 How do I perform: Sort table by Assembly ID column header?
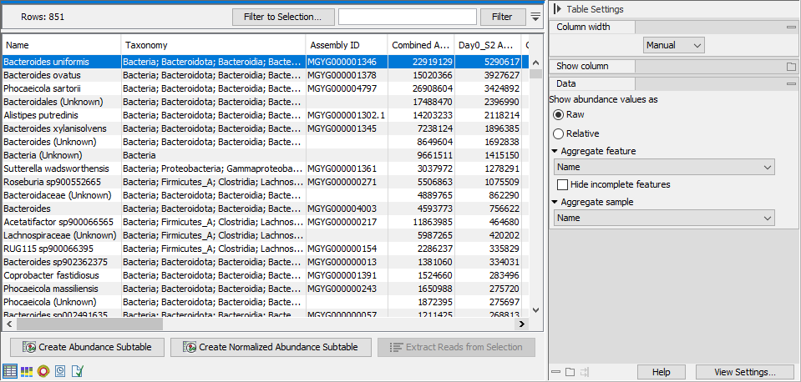pos(346,45)
